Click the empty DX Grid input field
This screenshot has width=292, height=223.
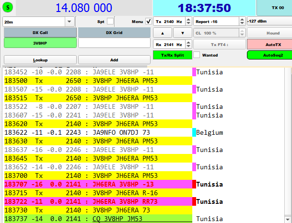point(114,43)
